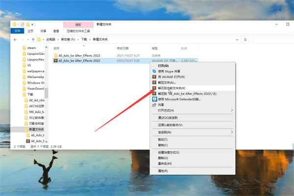Choose 重命名(M) in context menu
Viewport: 294px width, 196px height.
click(193, 164)
